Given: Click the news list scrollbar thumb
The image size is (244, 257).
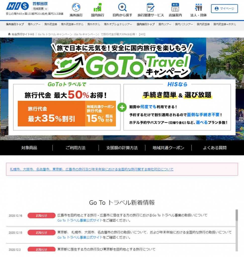Looking at the screenshot, I should tap(237, 215).
